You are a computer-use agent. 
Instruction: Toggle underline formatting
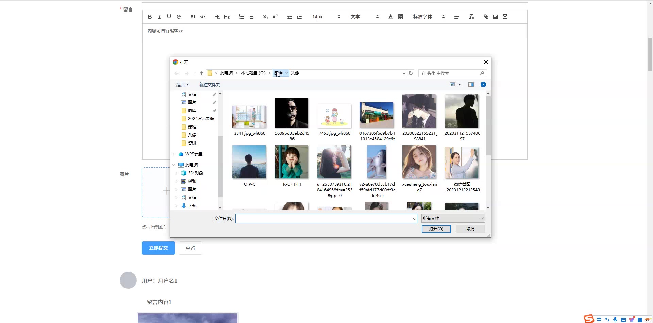169,17
